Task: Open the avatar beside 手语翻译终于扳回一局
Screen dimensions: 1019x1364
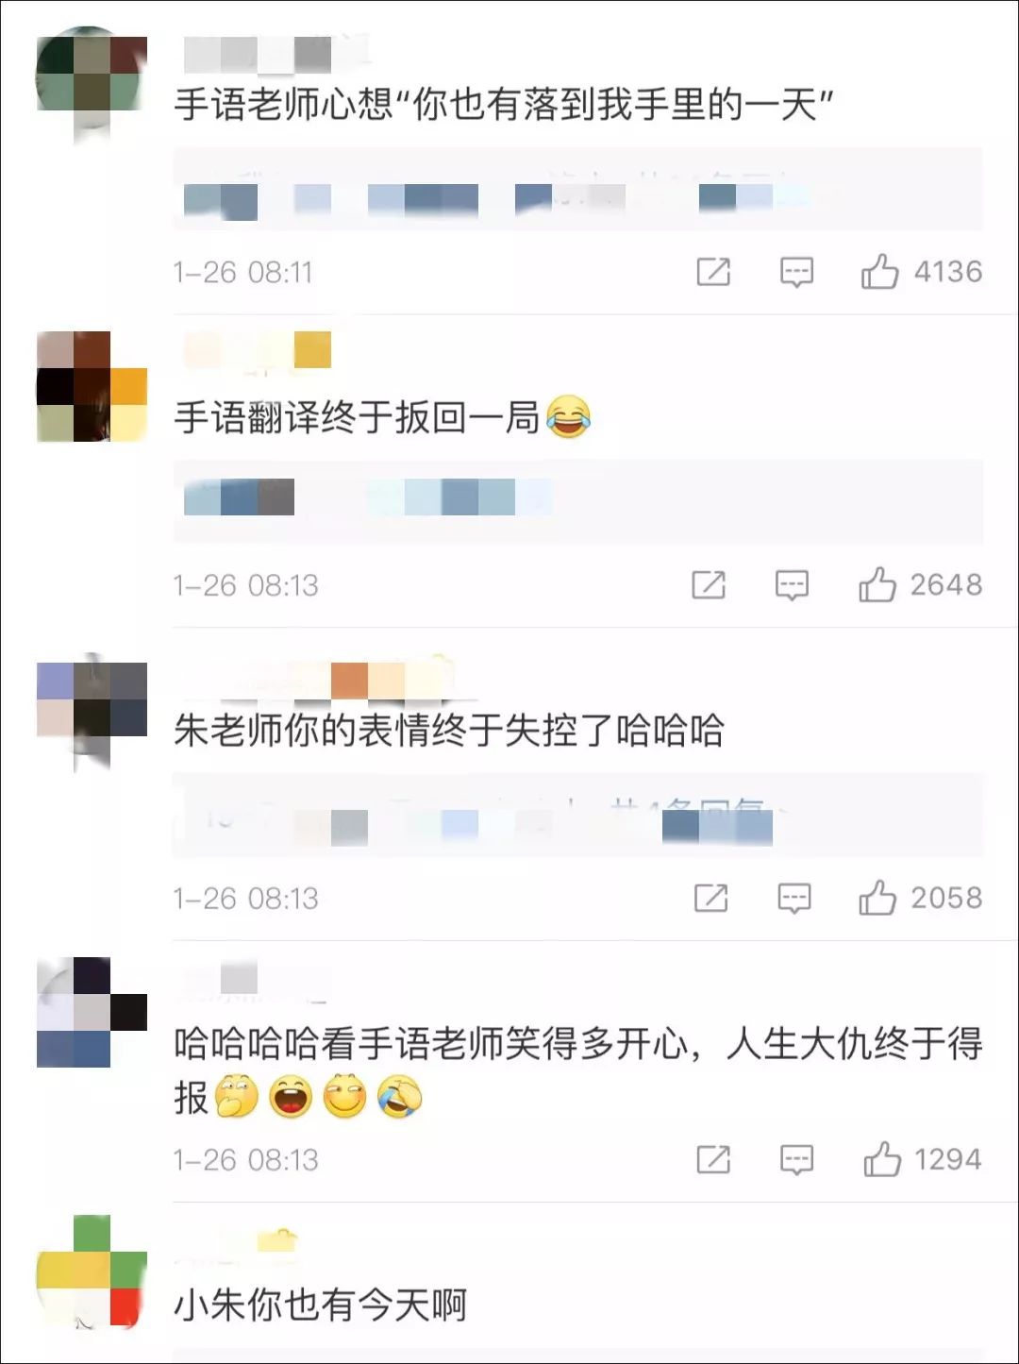Action: click(92, 386)
